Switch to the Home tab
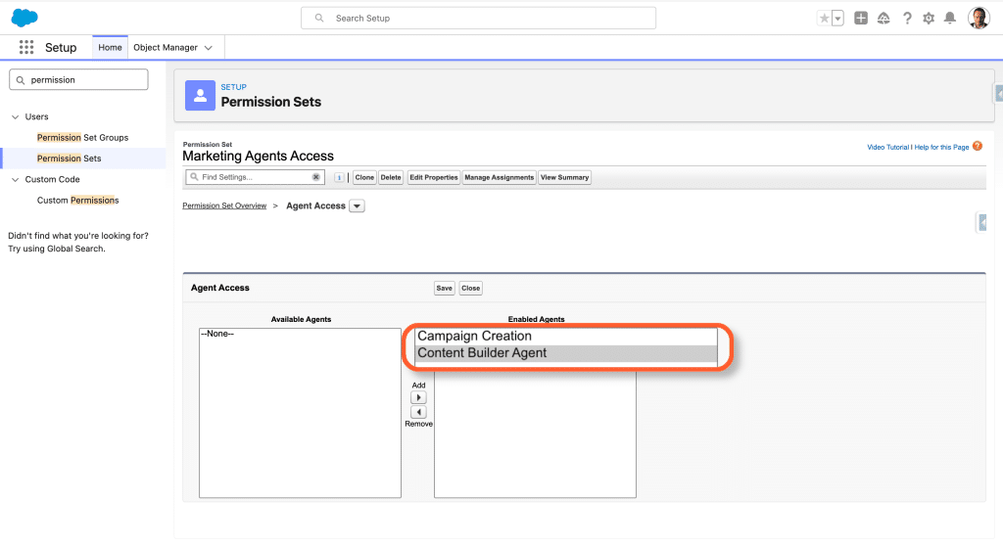 coord(110,48)
